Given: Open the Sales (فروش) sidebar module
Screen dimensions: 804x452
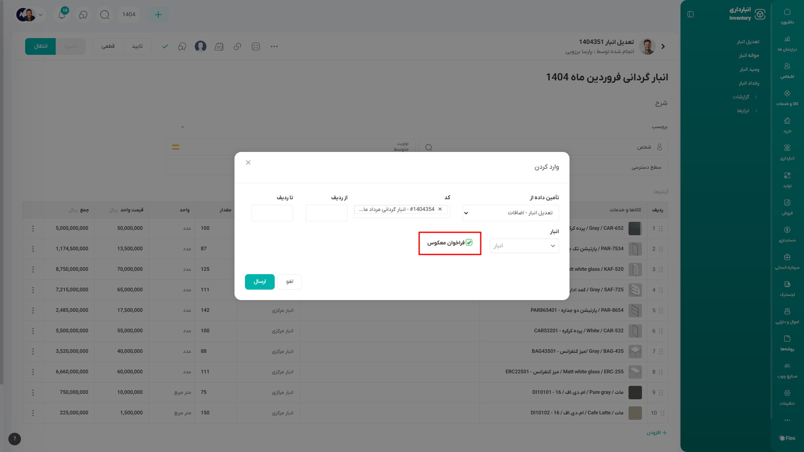Looking at the screenshot, I should (x=787, y=206).
